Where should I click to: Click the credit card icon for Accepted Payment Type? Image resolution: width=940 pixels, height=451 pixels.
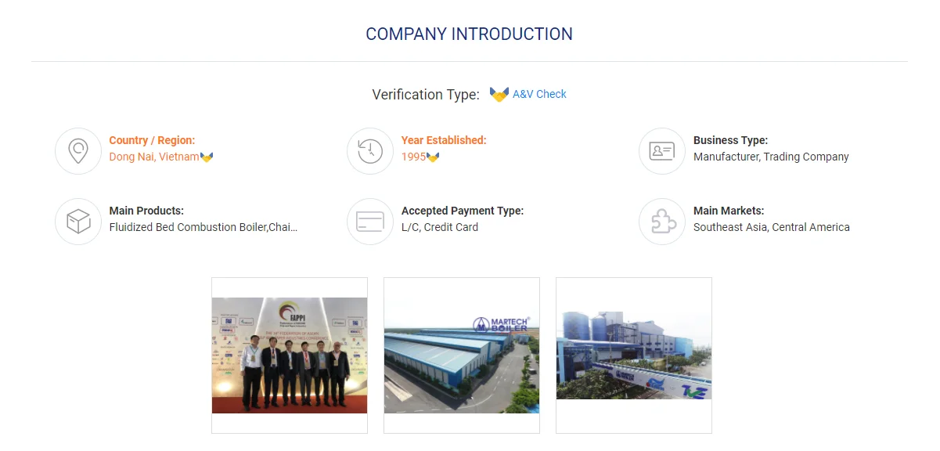(370, 222)
